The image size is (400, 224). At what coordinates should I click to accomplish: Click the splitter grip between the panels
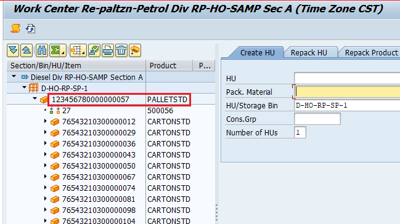[x=216, y=212]
